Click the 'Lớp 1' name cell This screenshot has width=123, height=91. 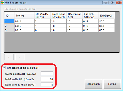coord(24,21)
